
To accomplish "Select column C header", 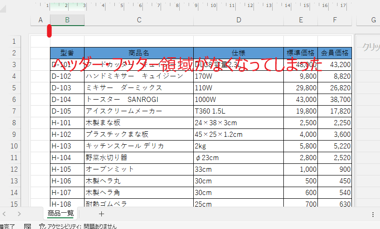I will click(x=139, y=20).
